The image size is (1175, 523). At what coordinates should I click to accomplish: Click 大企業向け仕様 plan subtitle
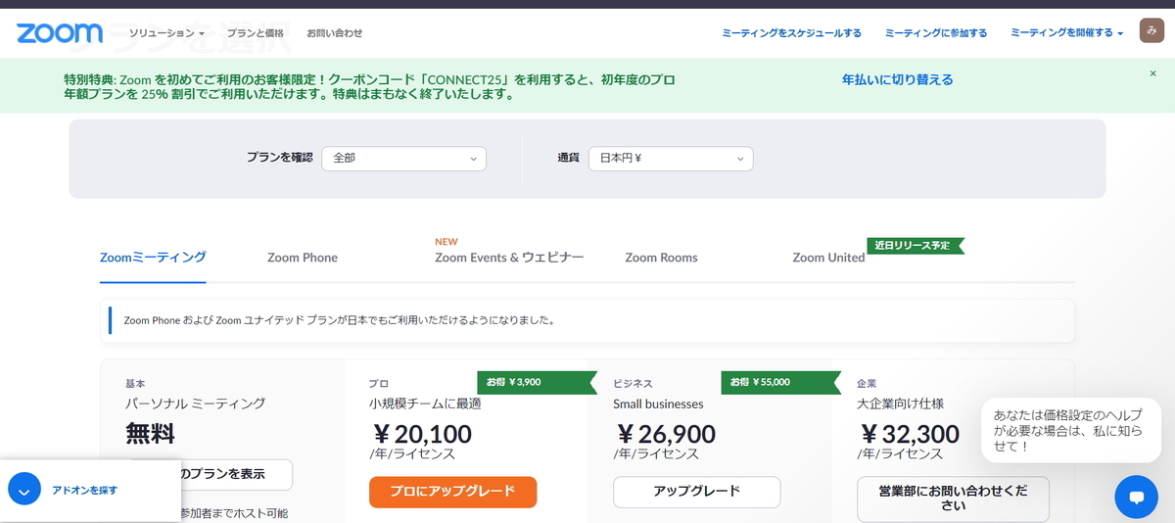900,404
